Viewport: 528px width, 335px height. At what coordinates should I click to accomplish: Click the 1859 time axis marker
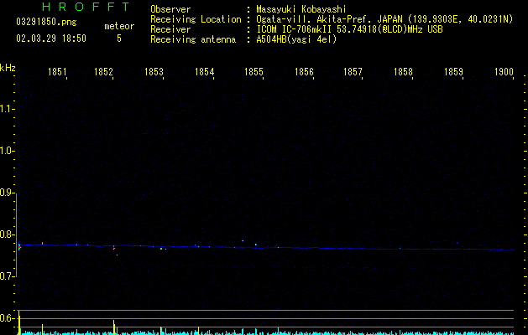(x=453, y=72)
